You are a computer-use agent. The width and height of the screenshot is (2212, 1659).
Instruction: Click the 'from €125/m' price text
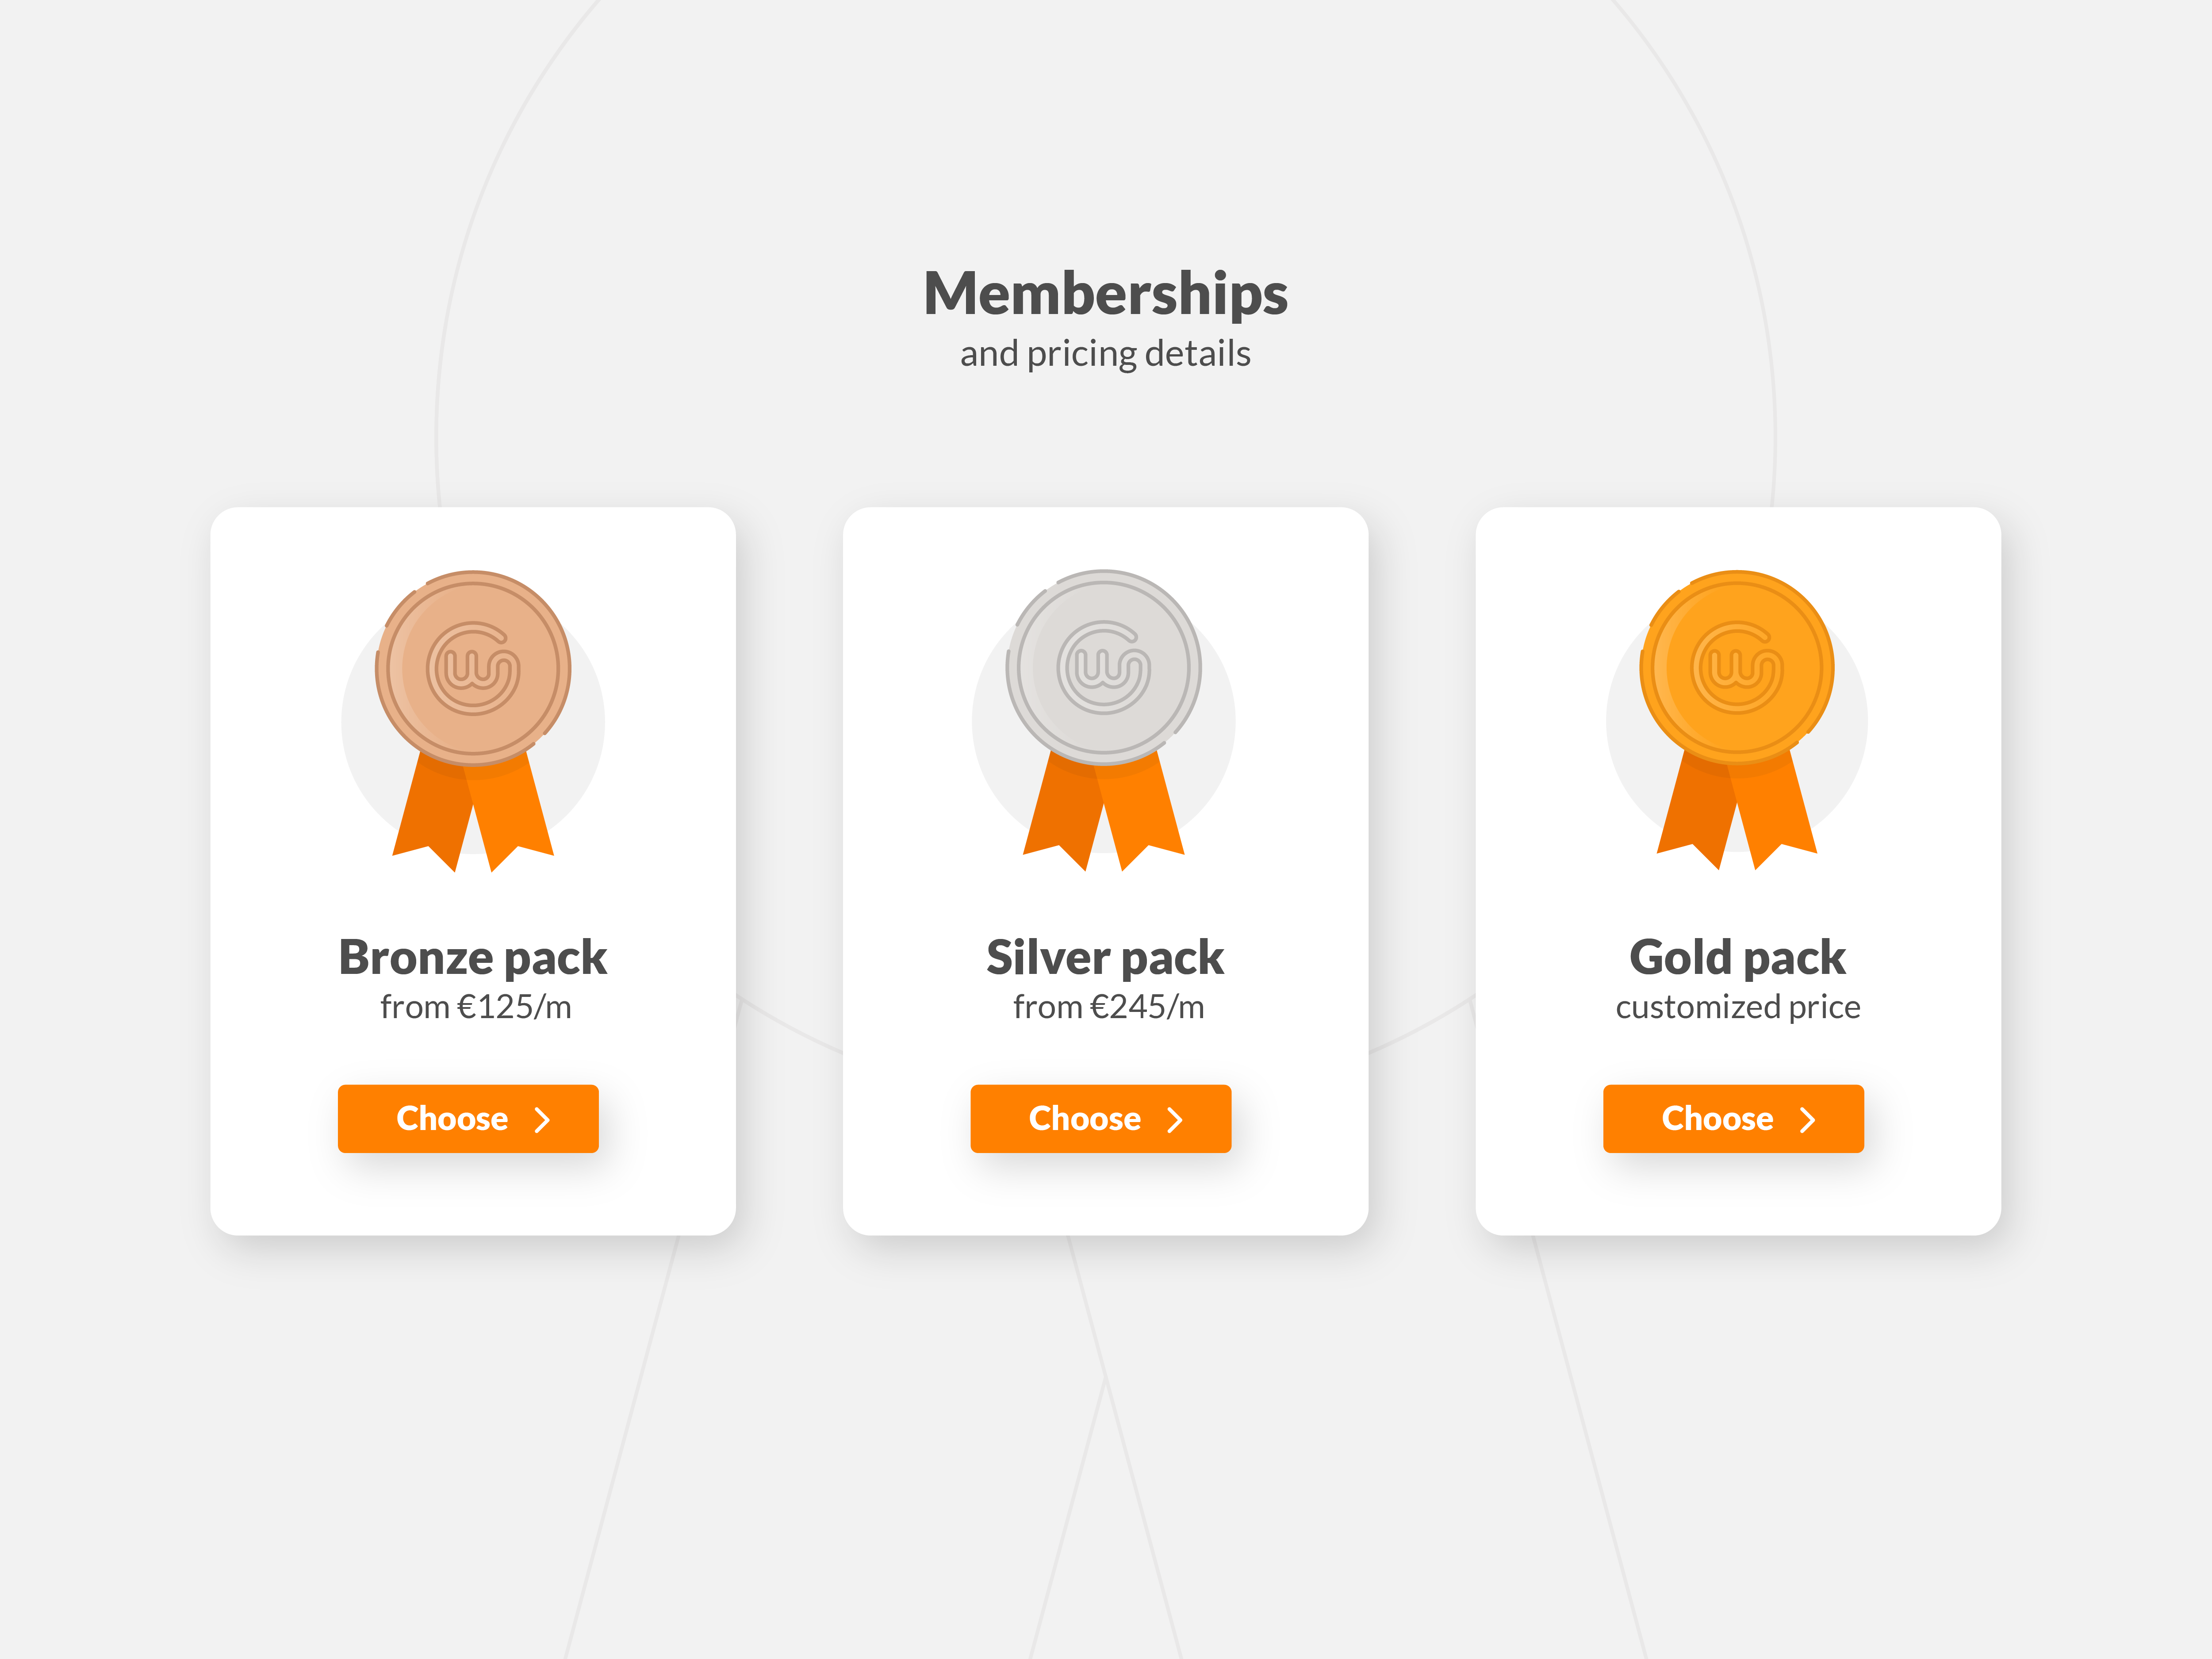point(476,1007)
